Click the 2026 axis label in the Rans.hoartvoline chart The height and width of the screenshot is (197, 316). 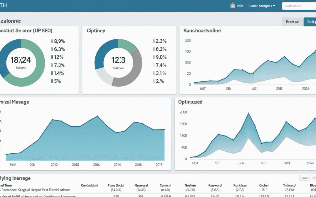point(305,89)
